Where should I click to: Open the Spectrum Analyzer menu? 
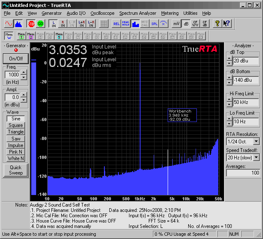(138, 13)
